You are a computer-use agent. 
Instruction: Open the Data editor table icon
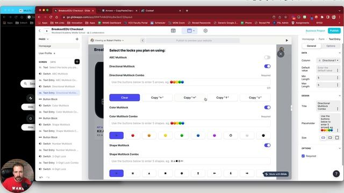(173, 31)
